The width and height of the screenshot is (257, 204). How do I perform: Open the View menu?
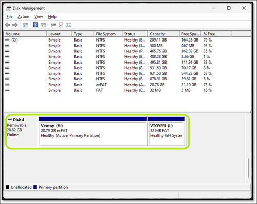[39, 17]
